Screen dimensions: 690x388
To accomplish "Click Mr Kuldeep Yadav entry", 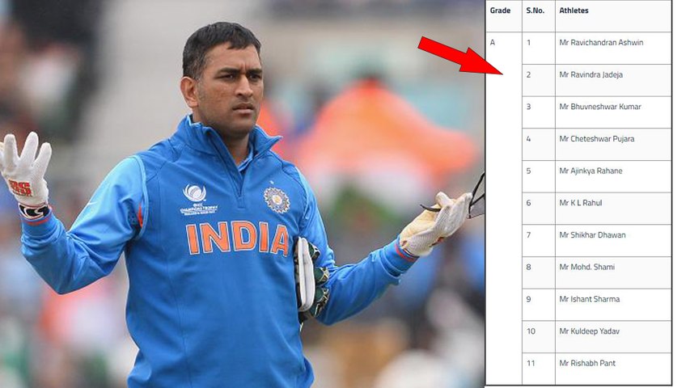I will 589,331.
